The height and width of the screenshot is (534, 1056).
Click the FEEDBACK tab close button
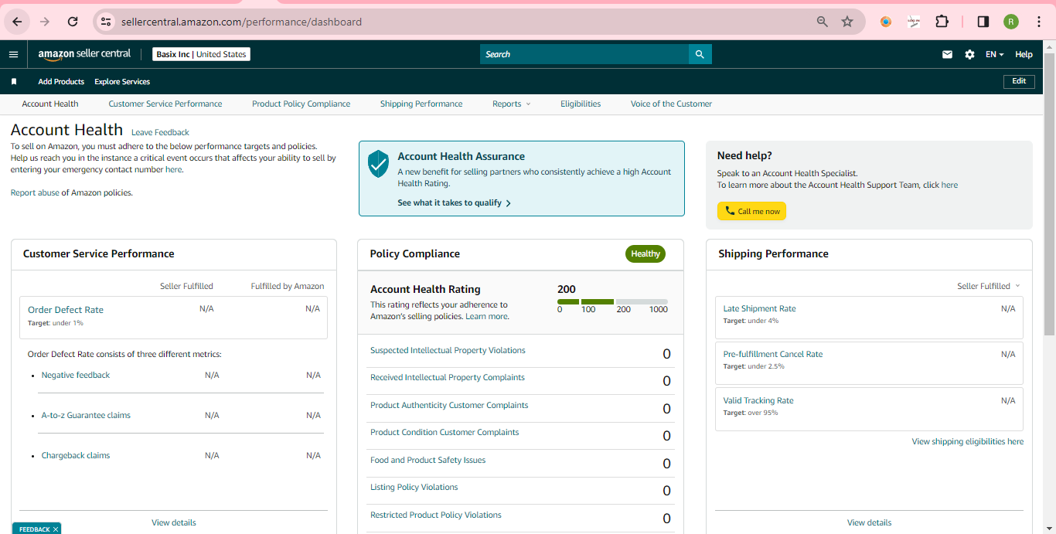click(x=56, y=529)
